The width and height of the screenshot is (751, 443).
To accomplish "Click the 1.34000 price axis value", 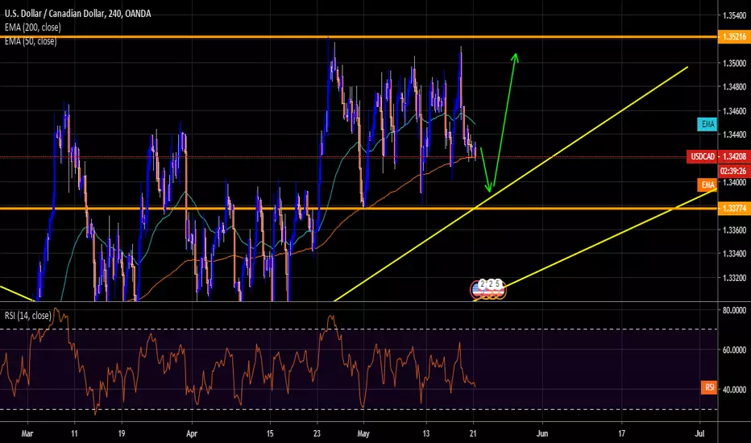I will [x=734, y=183].
